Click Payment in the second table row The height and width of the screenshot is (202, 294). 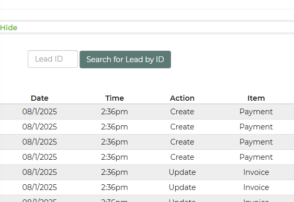pyautogui.click(x=256, y=127)
